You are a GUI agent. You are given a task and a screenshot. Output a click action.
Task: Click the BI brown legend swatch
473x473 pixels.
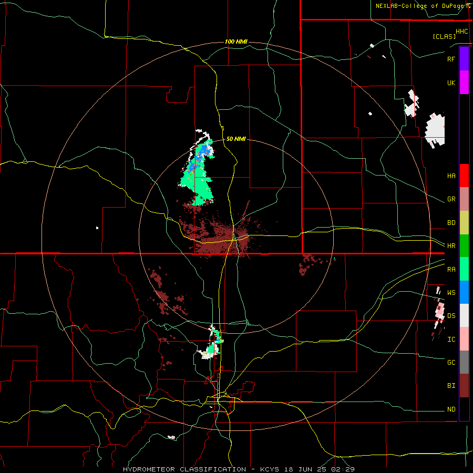[464, 386]
